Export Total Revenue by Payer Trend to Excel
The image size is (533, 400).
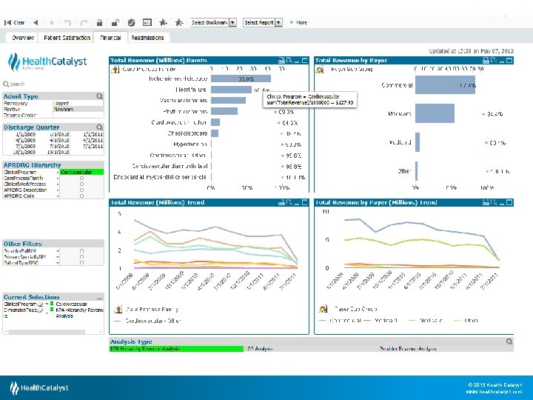[x=494, y=202]
